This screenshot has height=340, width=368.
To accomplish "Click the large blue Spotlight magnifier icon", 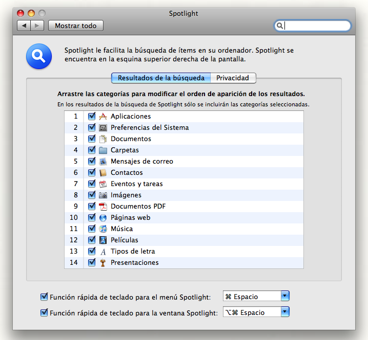I will [x=39, y=56].
